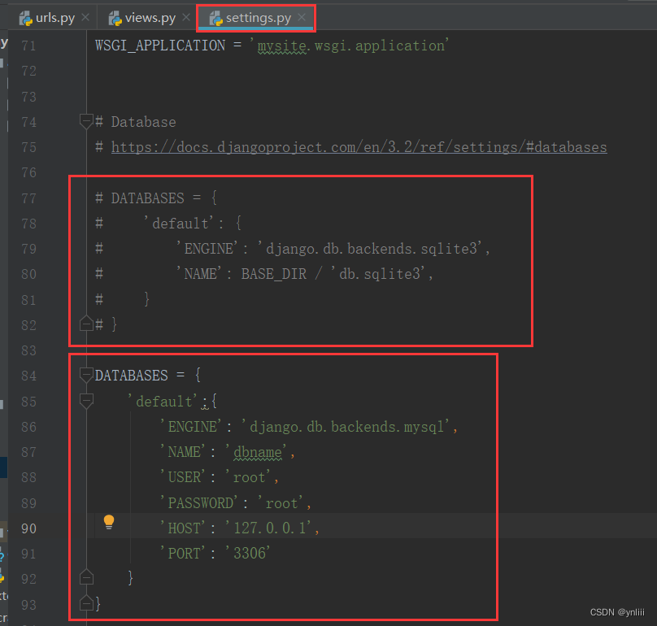
Task: Click the fold end marker at line 92
Action: tap(86, 577)
